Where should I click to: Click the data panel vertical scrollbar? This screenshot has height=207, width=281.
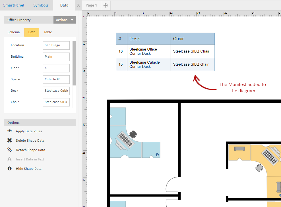tap(74, 63)
